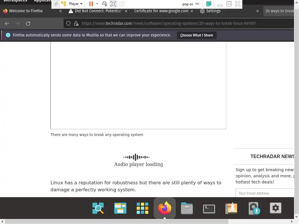Click the Firefox icon in the dock
The width and height of the screenshot is (299, 224).
(165, 208)
